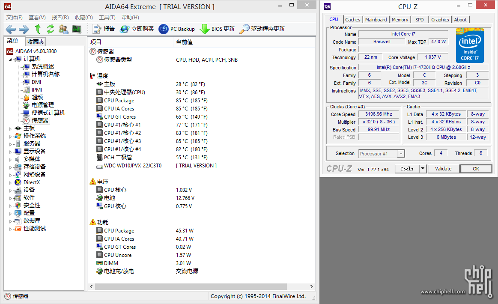Select DMI in the tree
Screen dimensions: 498x304
tap(36, 82)
